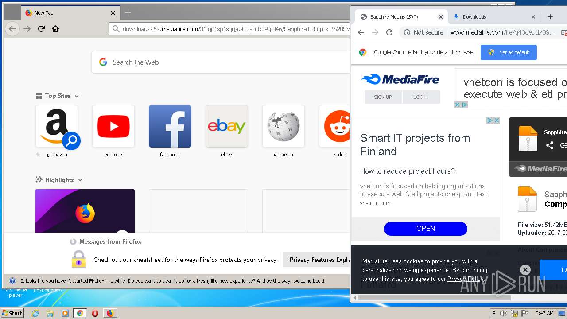This screenshot has height=319, width=567.
Task: Click the Search the Web field
Action: pos(221,62)
